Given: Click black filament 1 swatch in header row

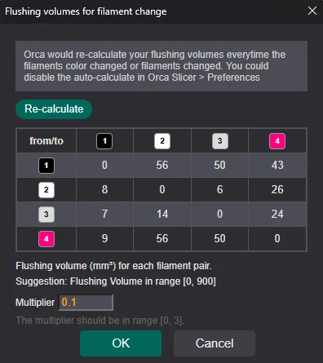Looking at the screenshot, I should point(104,141).
